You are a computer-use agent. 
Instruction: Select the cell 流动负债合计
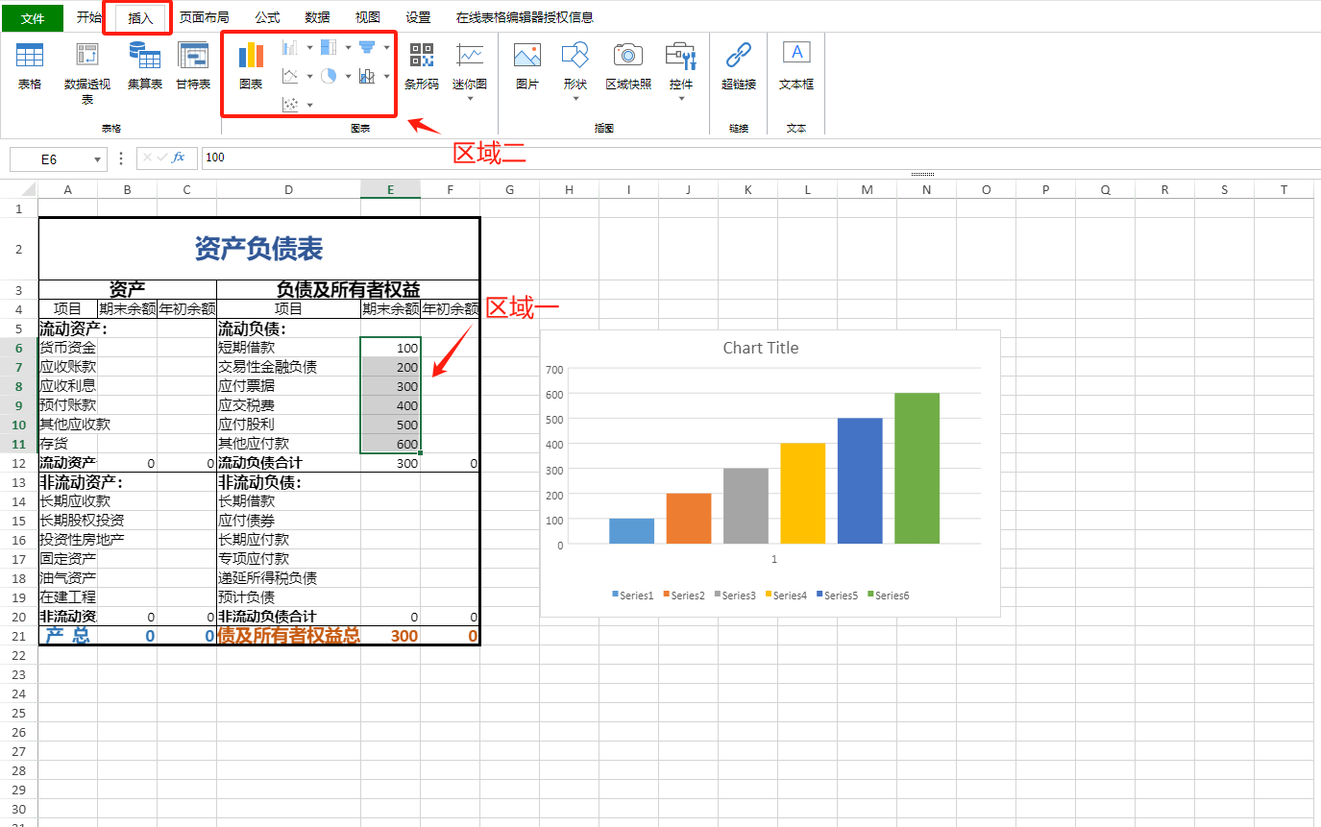[x=288, y=463]
